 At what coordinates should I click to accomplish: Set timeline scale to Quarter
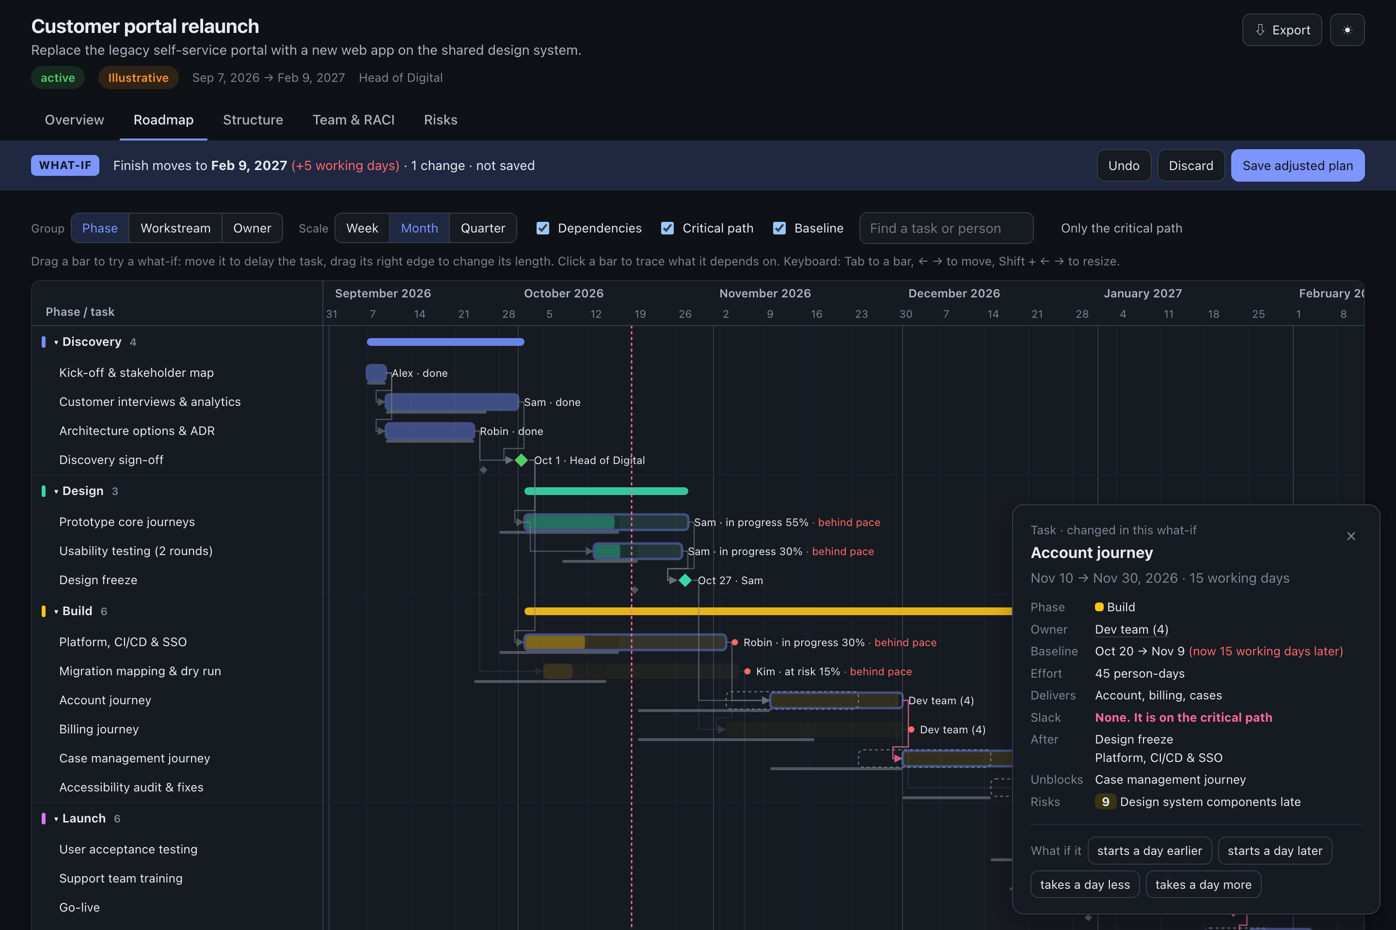click(483, 228)
